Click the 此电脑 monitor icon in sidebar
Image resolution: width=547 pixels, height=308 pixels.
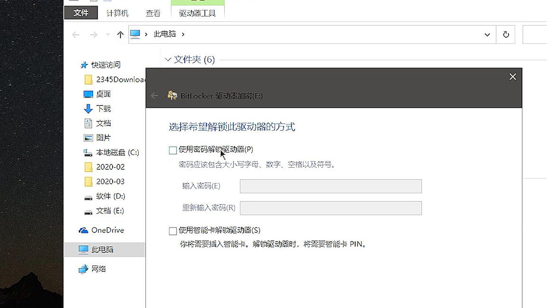[84, 250]
